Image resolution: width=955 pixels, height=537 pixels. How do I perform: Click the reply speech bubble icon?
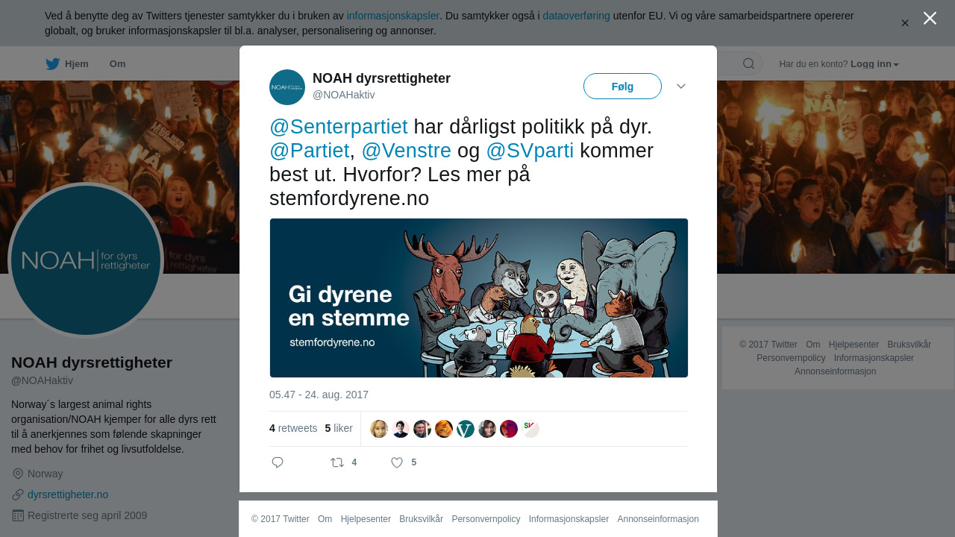pyautogui.click(x=278, y=462)
